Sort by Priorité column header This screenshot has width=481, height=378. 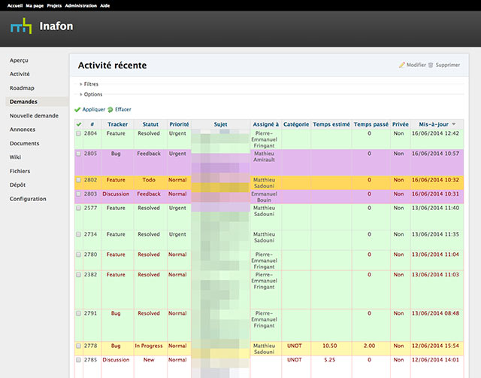point(179,124)
